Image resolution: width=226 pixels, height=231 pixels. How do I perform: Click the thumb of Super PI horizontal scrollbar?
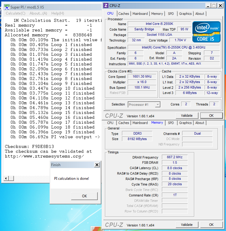(x=11, y=179)
